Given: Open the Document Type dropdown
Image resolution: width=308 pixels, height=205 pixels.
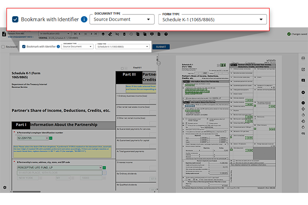Looking at the screenshot, I should pyautogui.click(x=122, y=19).
